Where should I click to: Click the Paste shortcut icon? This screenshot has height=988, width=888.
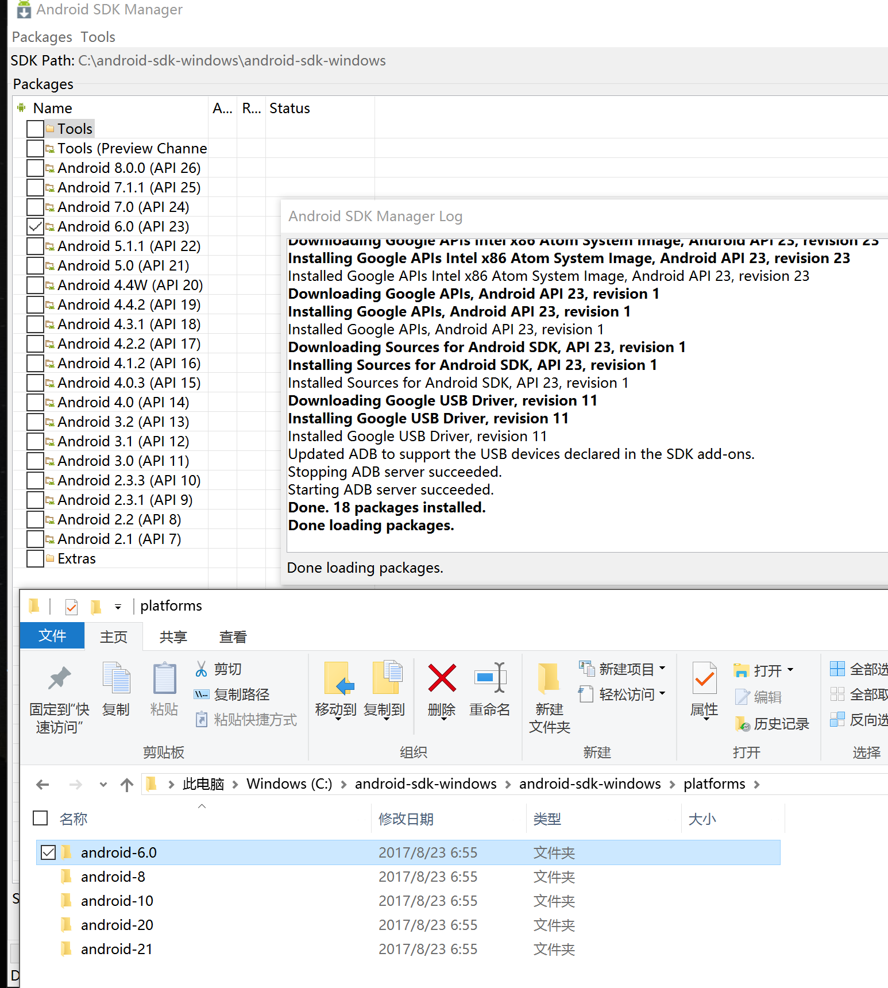(x=201, y=719)
